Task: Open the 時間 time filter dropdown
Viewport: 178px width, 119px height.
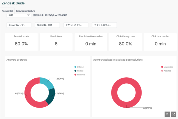Action: pos(19,15)
